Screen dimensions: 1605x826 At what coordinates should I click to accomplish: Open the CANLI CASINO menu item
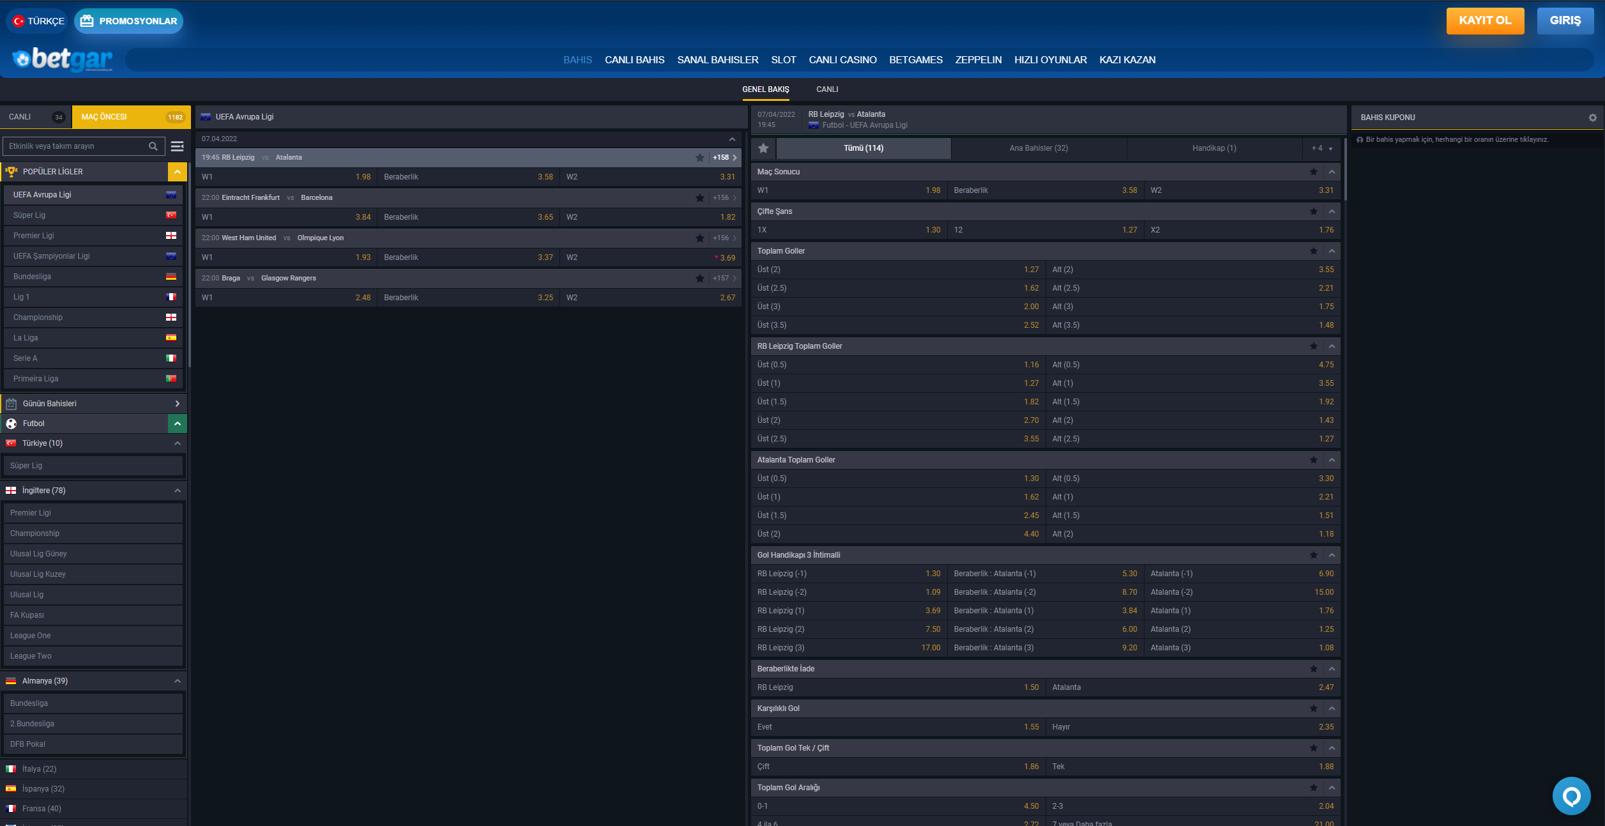842,60
